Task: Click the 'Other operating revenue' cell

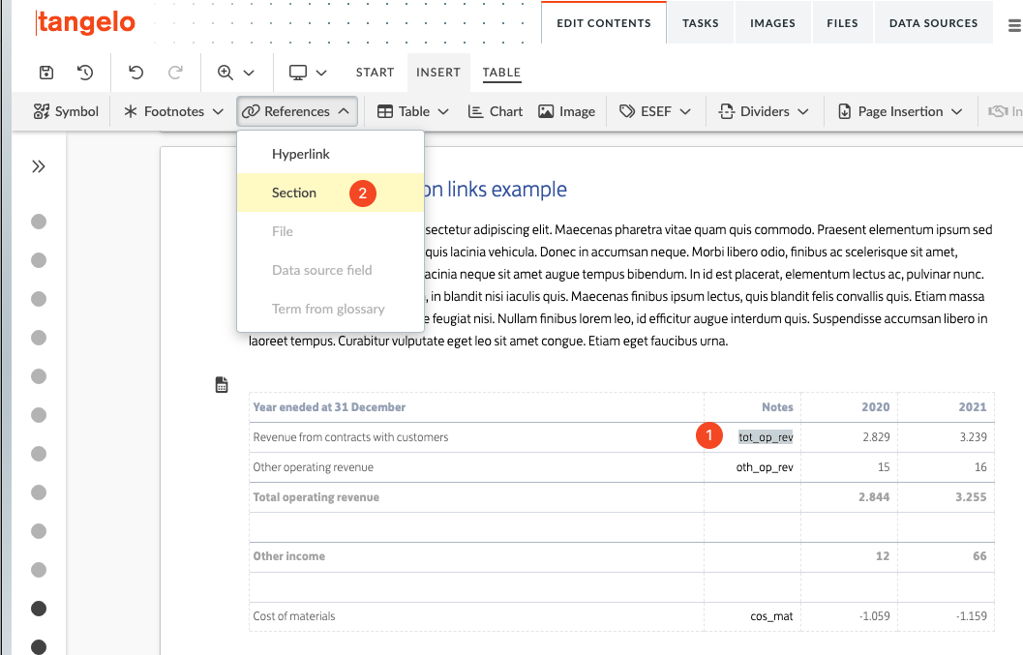Action: tap(476, 467)
